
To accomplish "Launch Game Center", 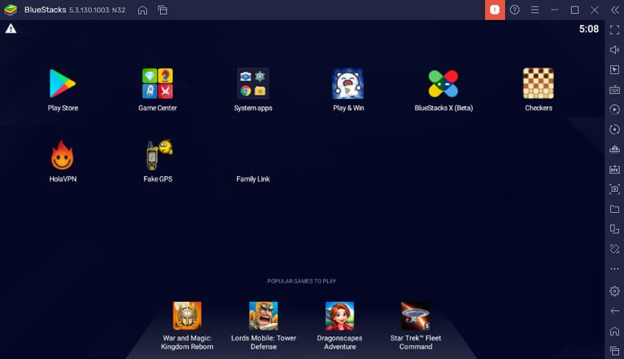I will tap(158, 84).
